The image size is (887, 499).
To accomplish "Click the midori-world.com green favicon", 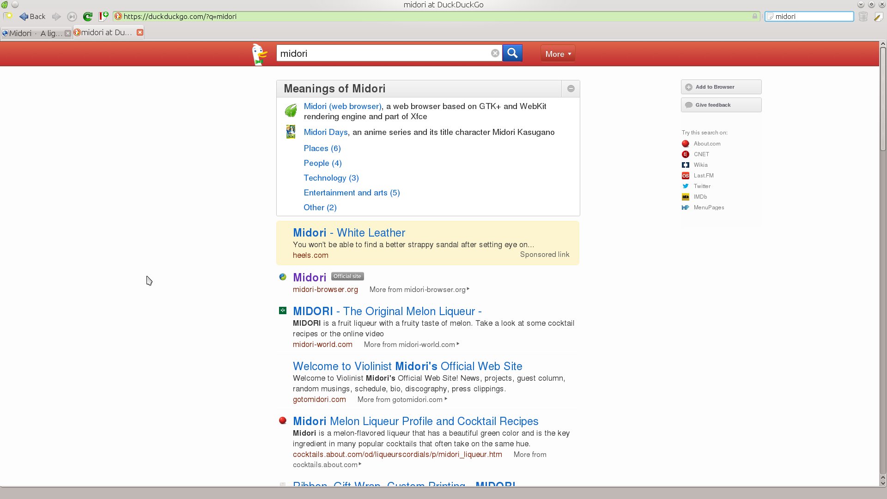I will pyautogui.click(x=283, y=311).
